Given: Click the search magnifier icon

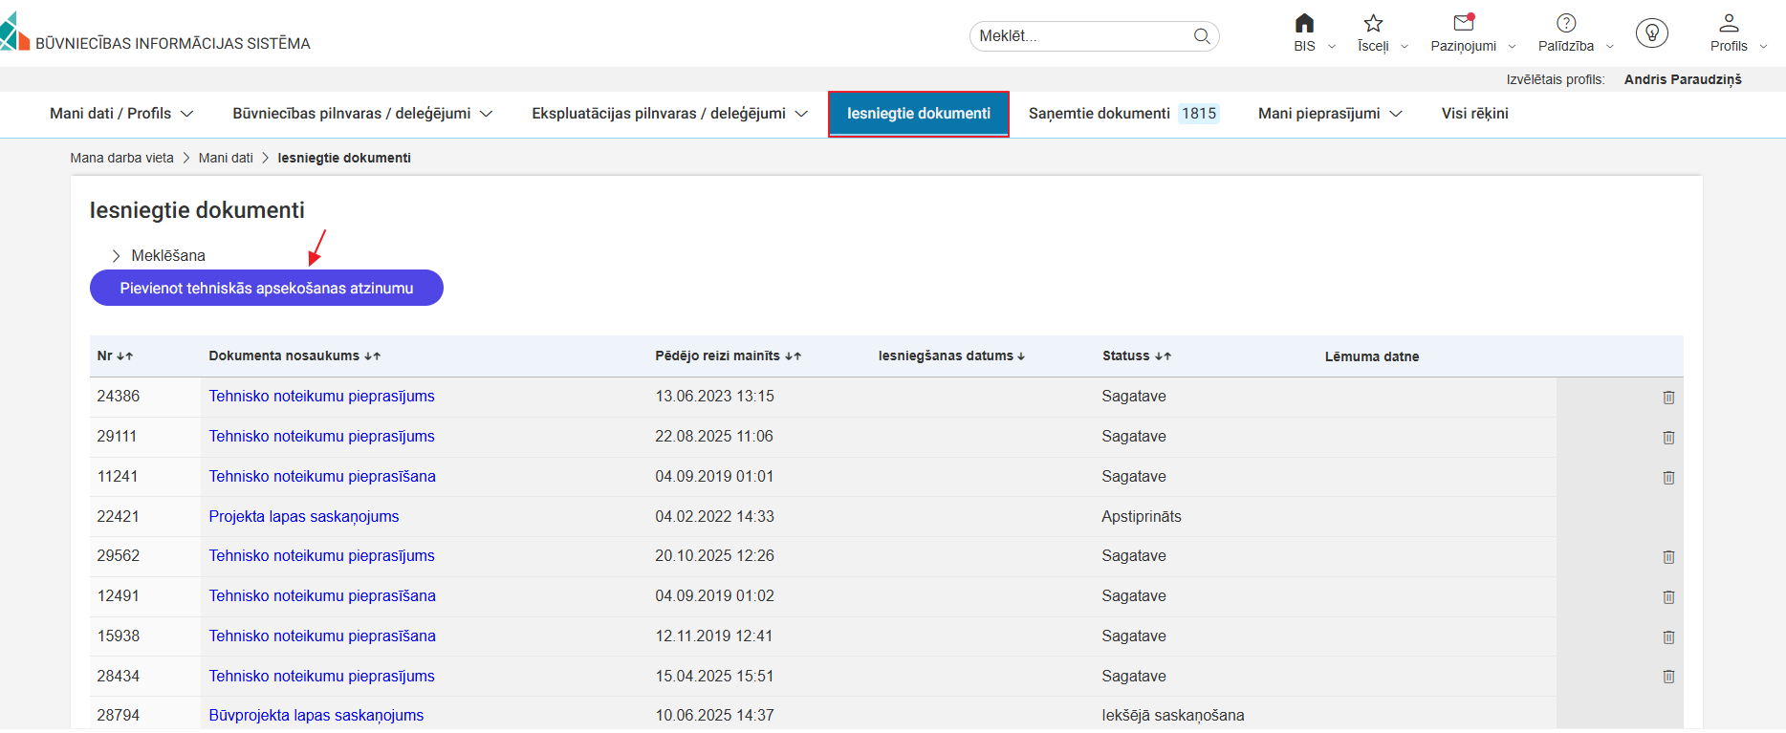Looking at the screenshot, I should pos(1202,36).
